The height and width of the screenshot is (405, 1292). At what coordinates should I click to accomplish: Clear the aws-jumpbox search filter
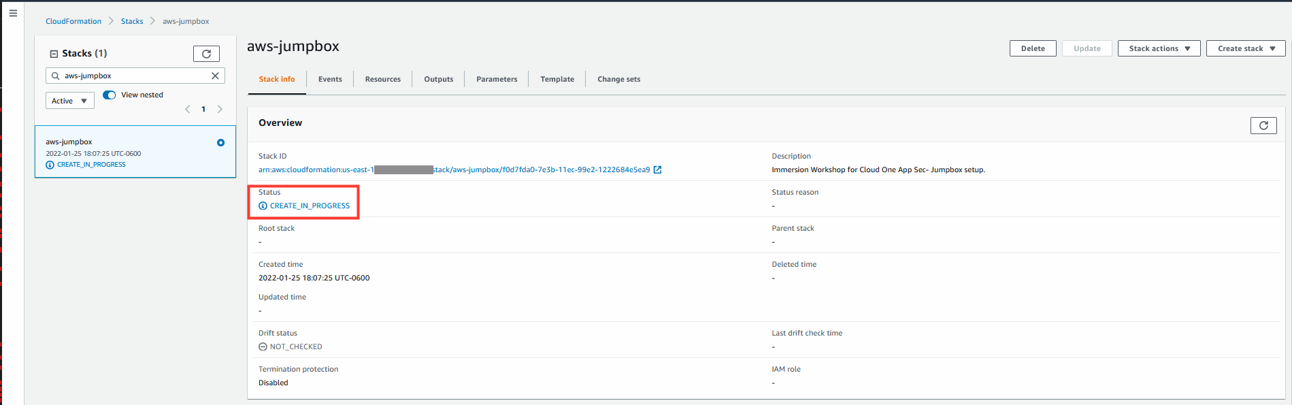pos(215,76)
